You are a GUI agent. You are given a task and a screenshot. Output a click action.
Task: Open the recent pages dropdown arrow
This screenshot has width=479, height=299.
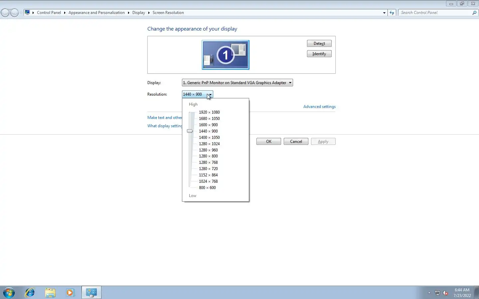coord(21,13)
